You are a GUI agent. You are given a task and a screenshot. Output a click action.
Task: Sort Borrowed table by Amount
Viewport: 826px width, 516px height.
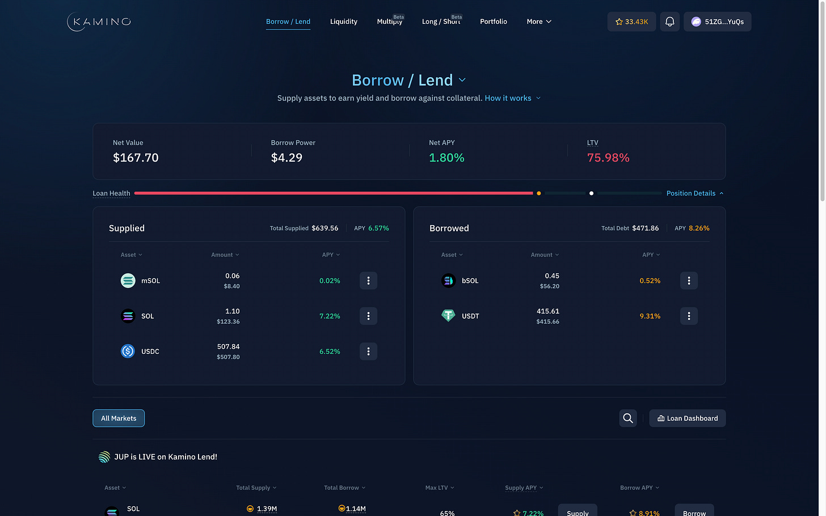click(x=545, y=255)
